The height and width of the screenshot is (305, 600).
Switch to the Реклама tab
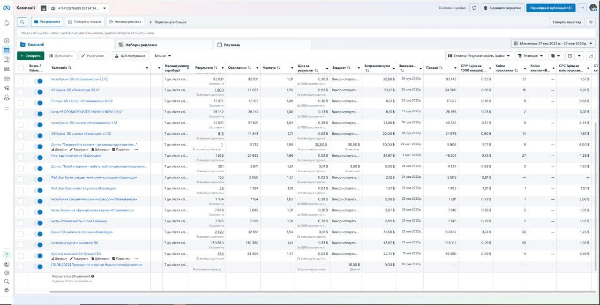click(262, 45)
